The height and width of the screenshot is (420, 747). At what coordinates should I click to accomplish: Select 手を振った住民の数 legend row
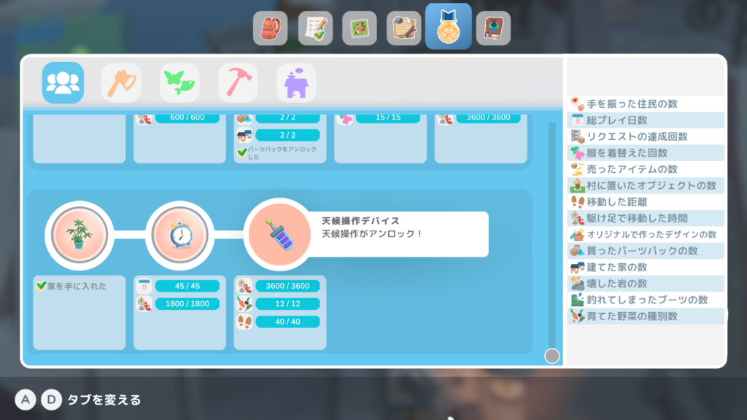(646, 104)
